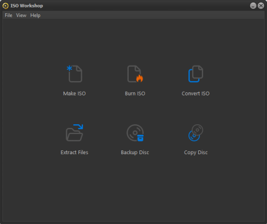The image size is (267, 224).
Task: Open the File menu
Action: [x=9, y=15]
